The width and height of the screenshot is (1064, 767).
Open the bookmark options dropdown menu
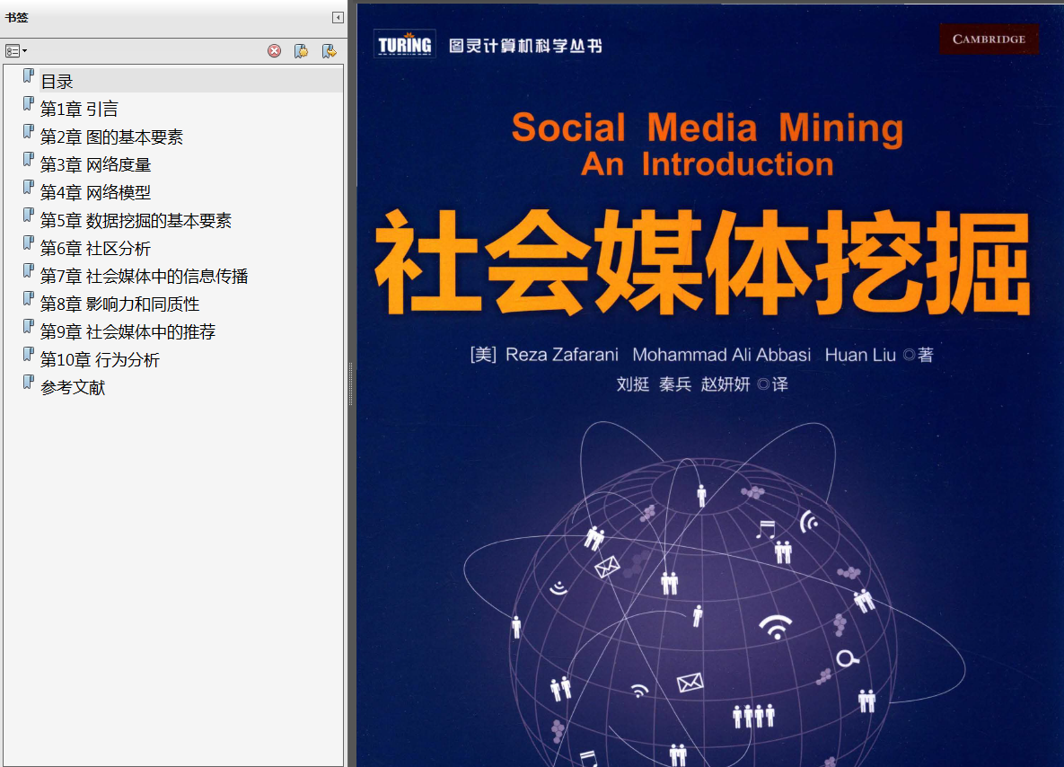[15, 51]
